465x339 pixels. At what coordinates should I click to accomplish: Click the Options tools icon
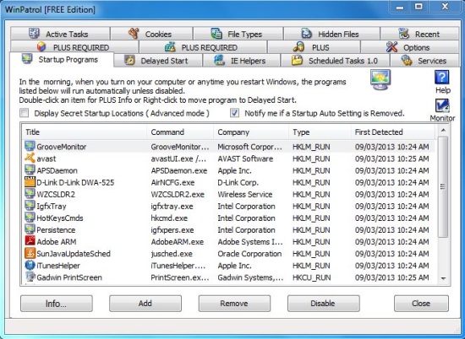[x=391, y=46]
